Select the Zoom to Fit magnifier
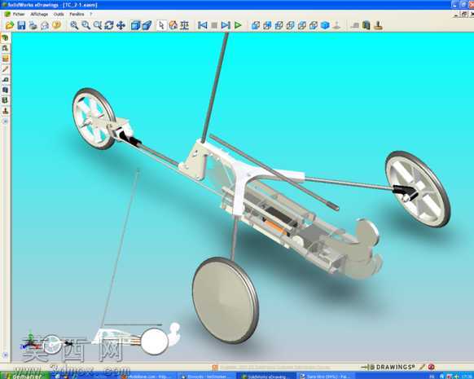The height and width of the screenshot is (379, 474). point(74,25)
